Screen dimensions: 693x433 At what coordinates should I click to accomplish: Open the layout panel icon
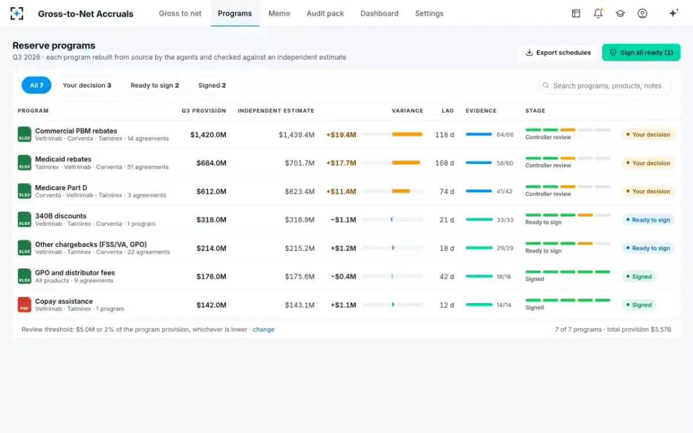[x=576, y=13]
